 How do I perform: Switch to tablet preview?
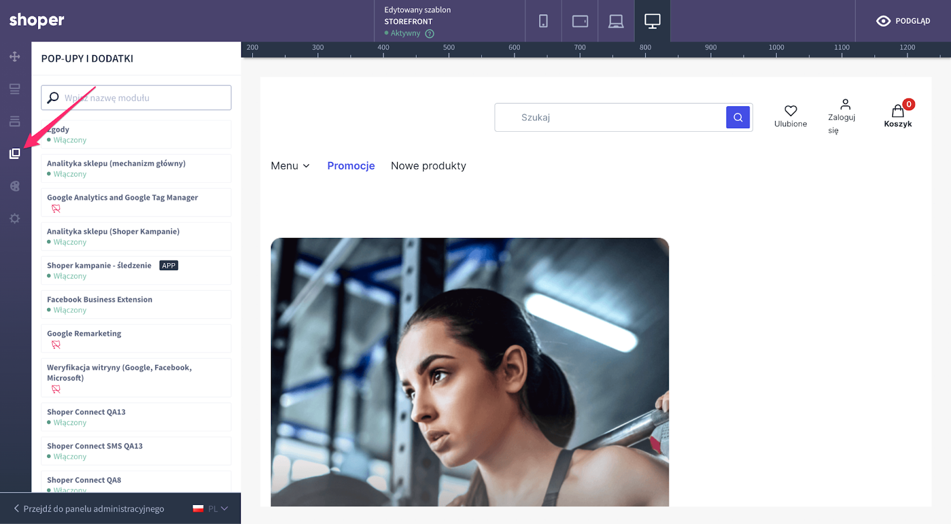tap(580, 21)
